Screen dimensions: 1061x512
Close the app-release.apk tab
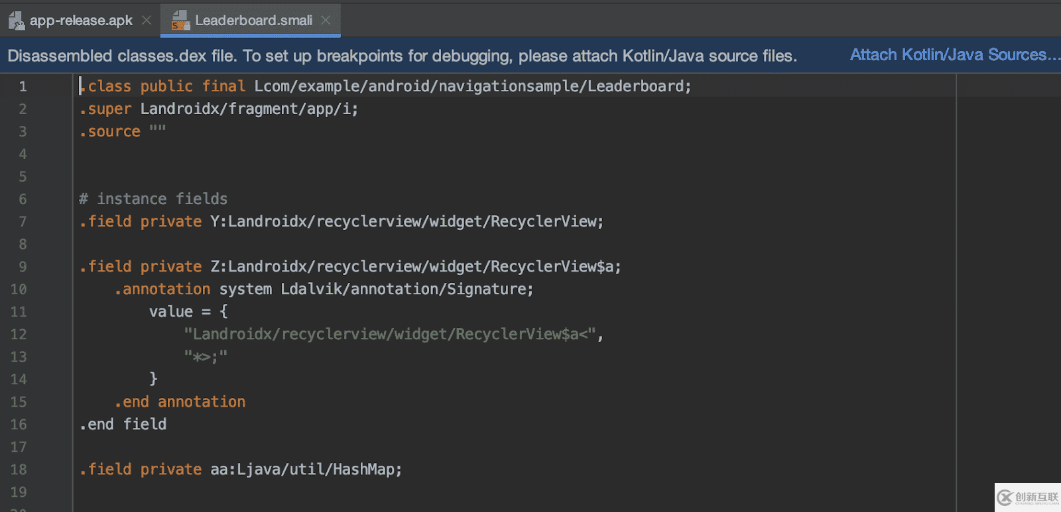click(147, 21)
